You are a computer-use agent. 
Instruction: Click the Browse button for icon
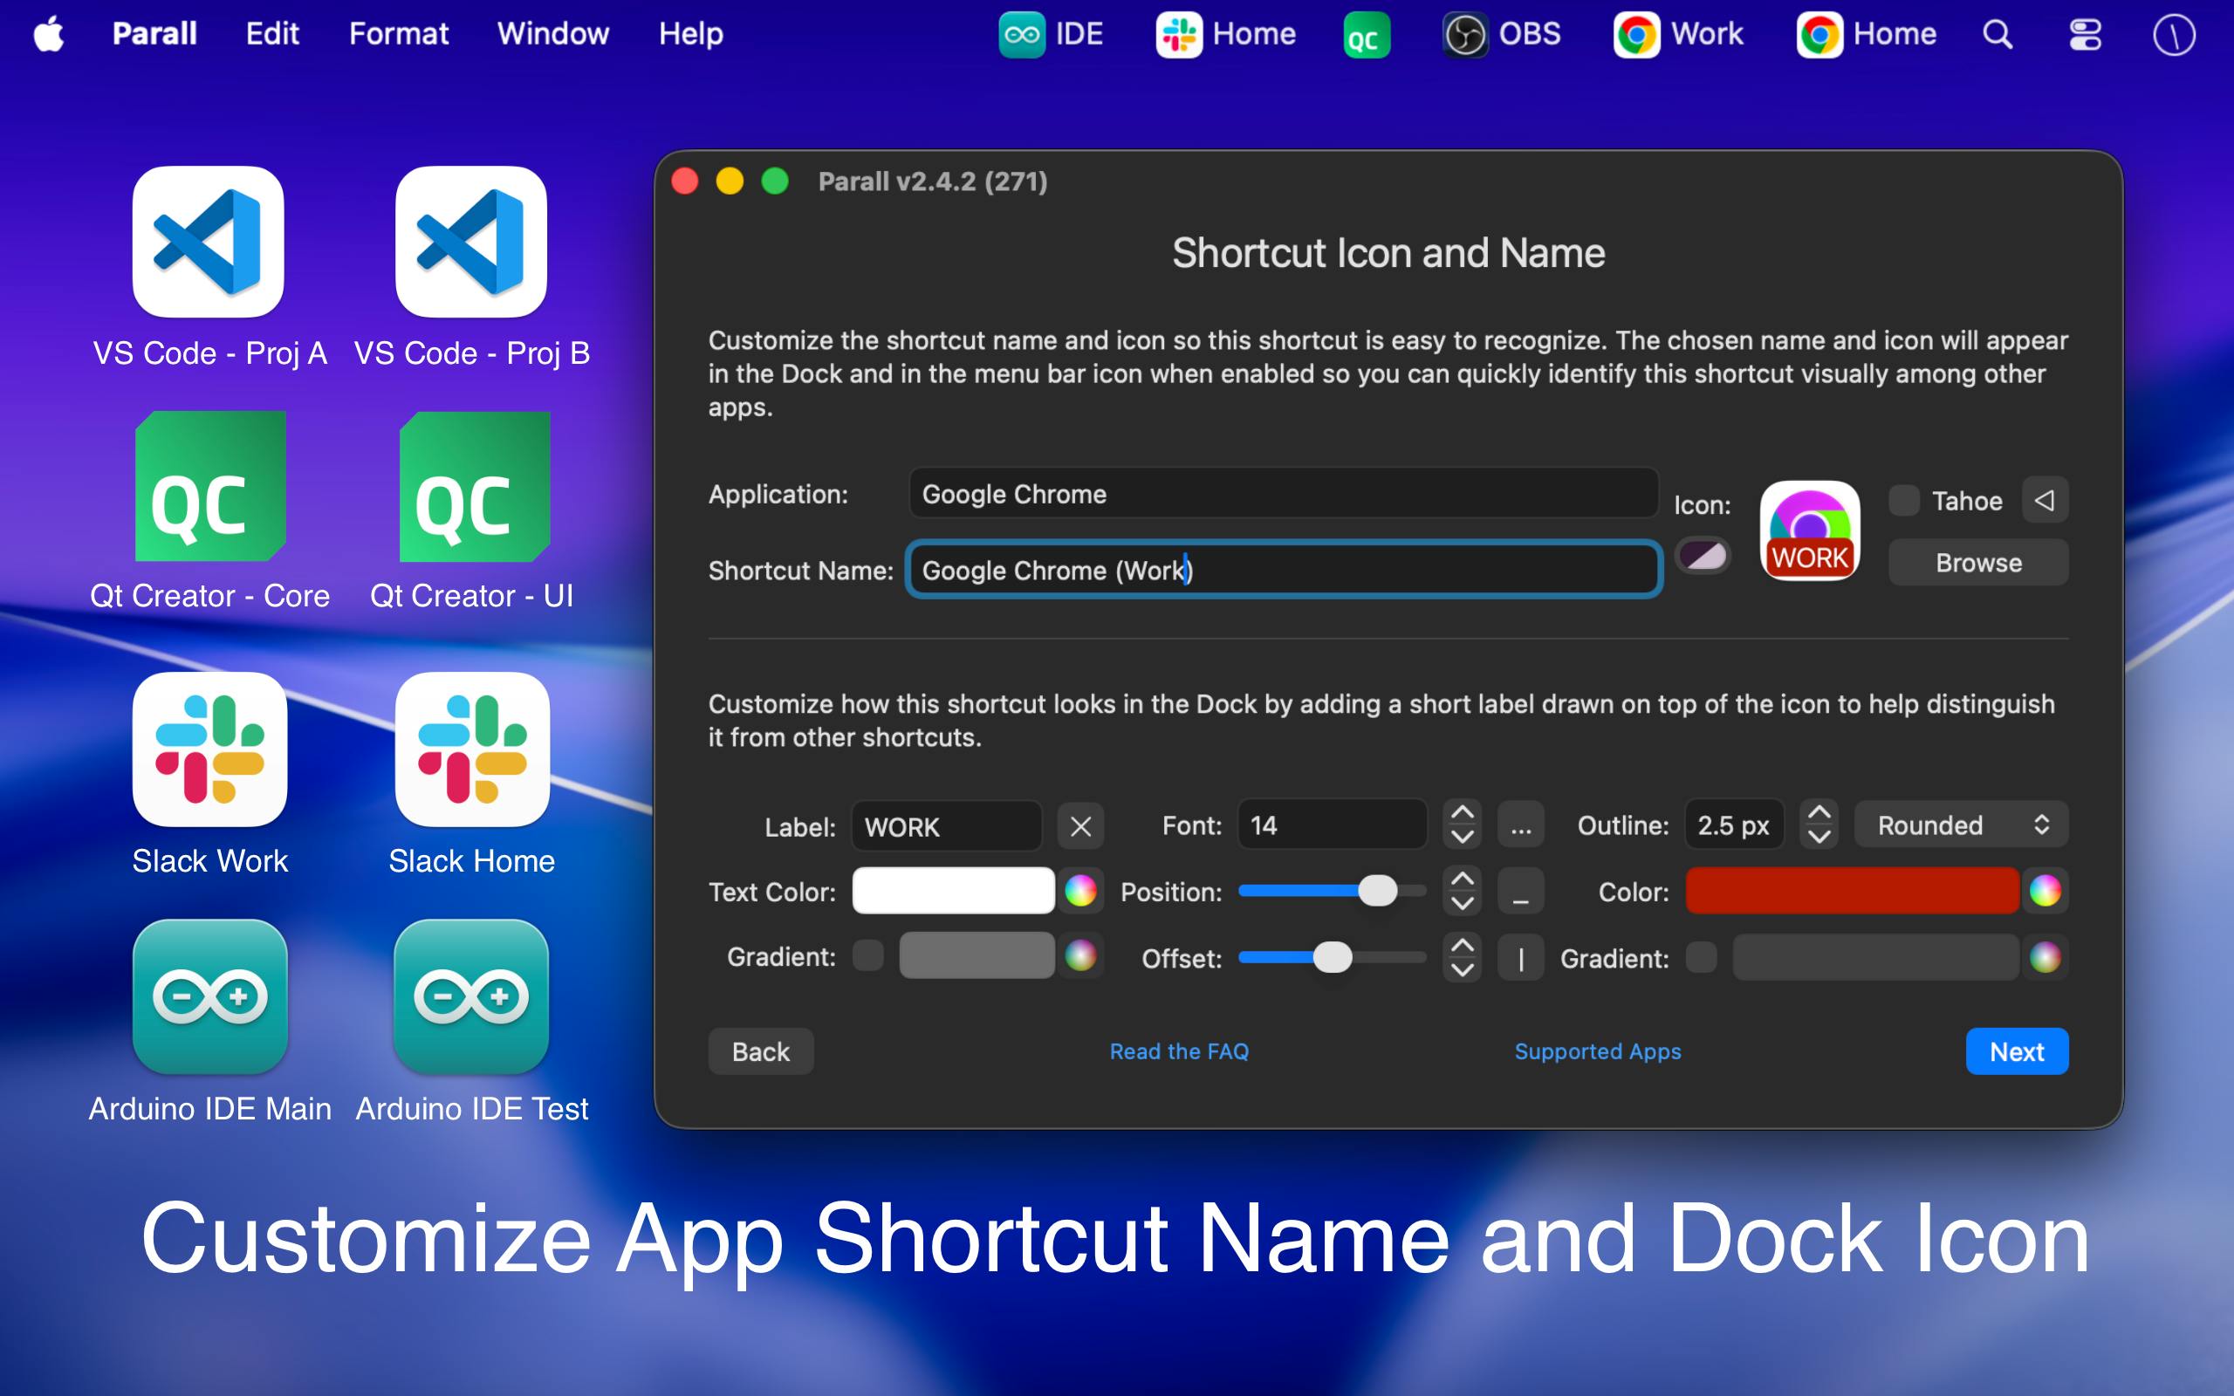[1978, 562]
